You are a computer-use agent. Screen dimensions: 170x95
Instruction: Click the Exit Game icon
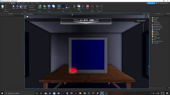point(101,7)
